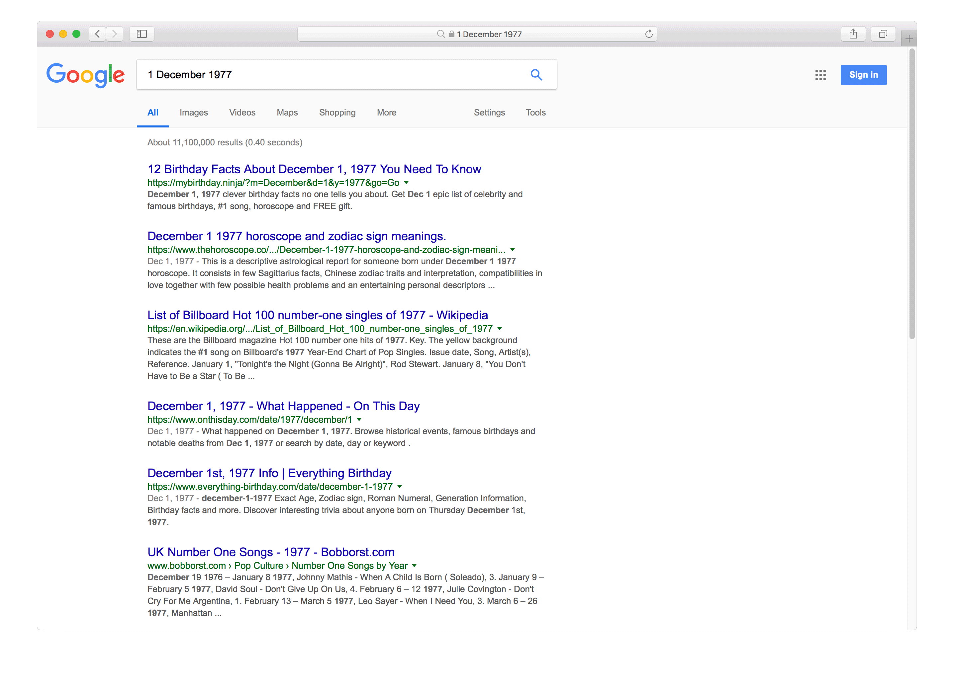Expand bobborst.com result dropdown arrow
The image size is (954, 683).
[x=414, y=565]
